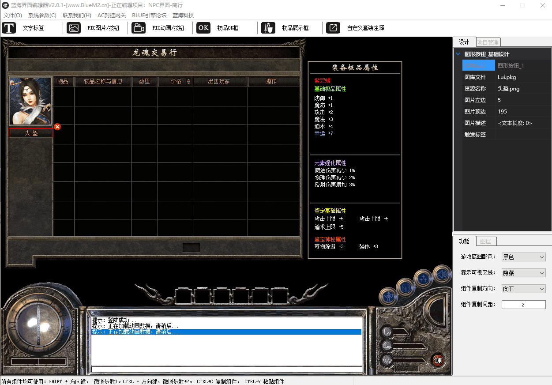
Task: Click the 物品名称与信息 column header
Action: [x=103, y=82]
